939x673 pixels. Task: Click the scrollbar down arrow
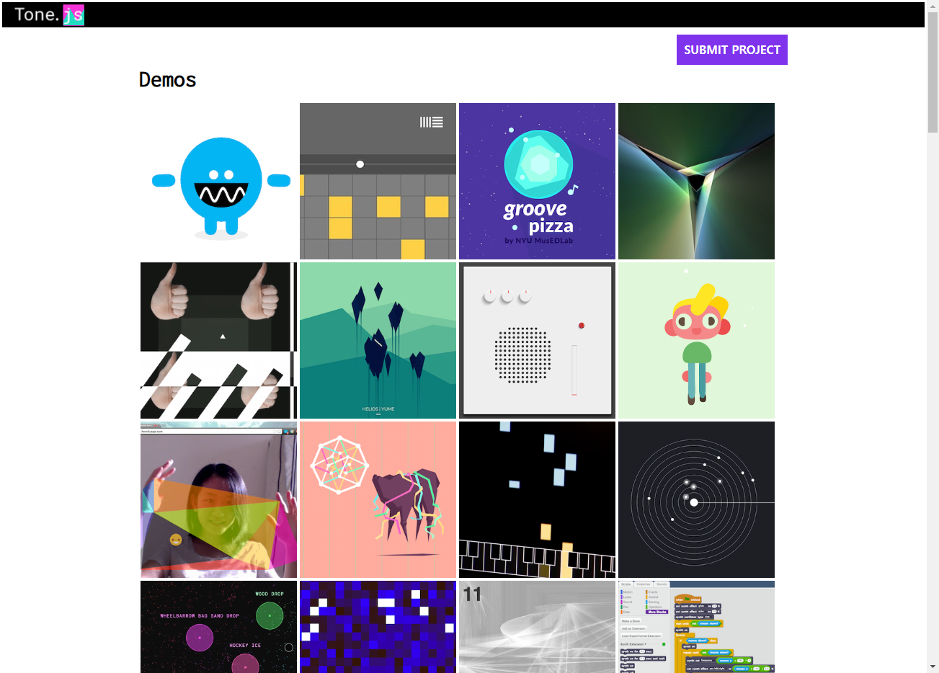click(933, 667)
